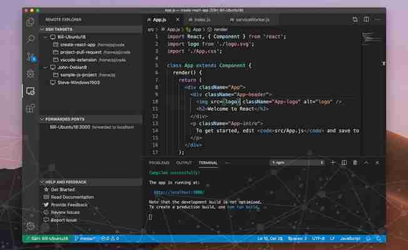Click the terminal input cursor line
The image size is (408, 250).
click(x=151, y=217)
